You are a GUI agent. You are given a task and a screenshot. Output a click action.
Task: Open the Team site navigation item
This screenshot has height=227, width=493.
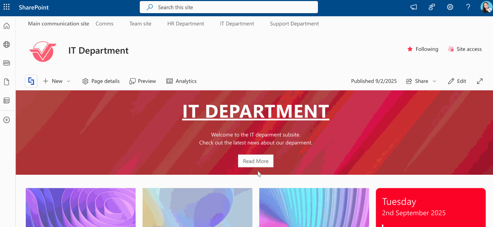[140, 24]
